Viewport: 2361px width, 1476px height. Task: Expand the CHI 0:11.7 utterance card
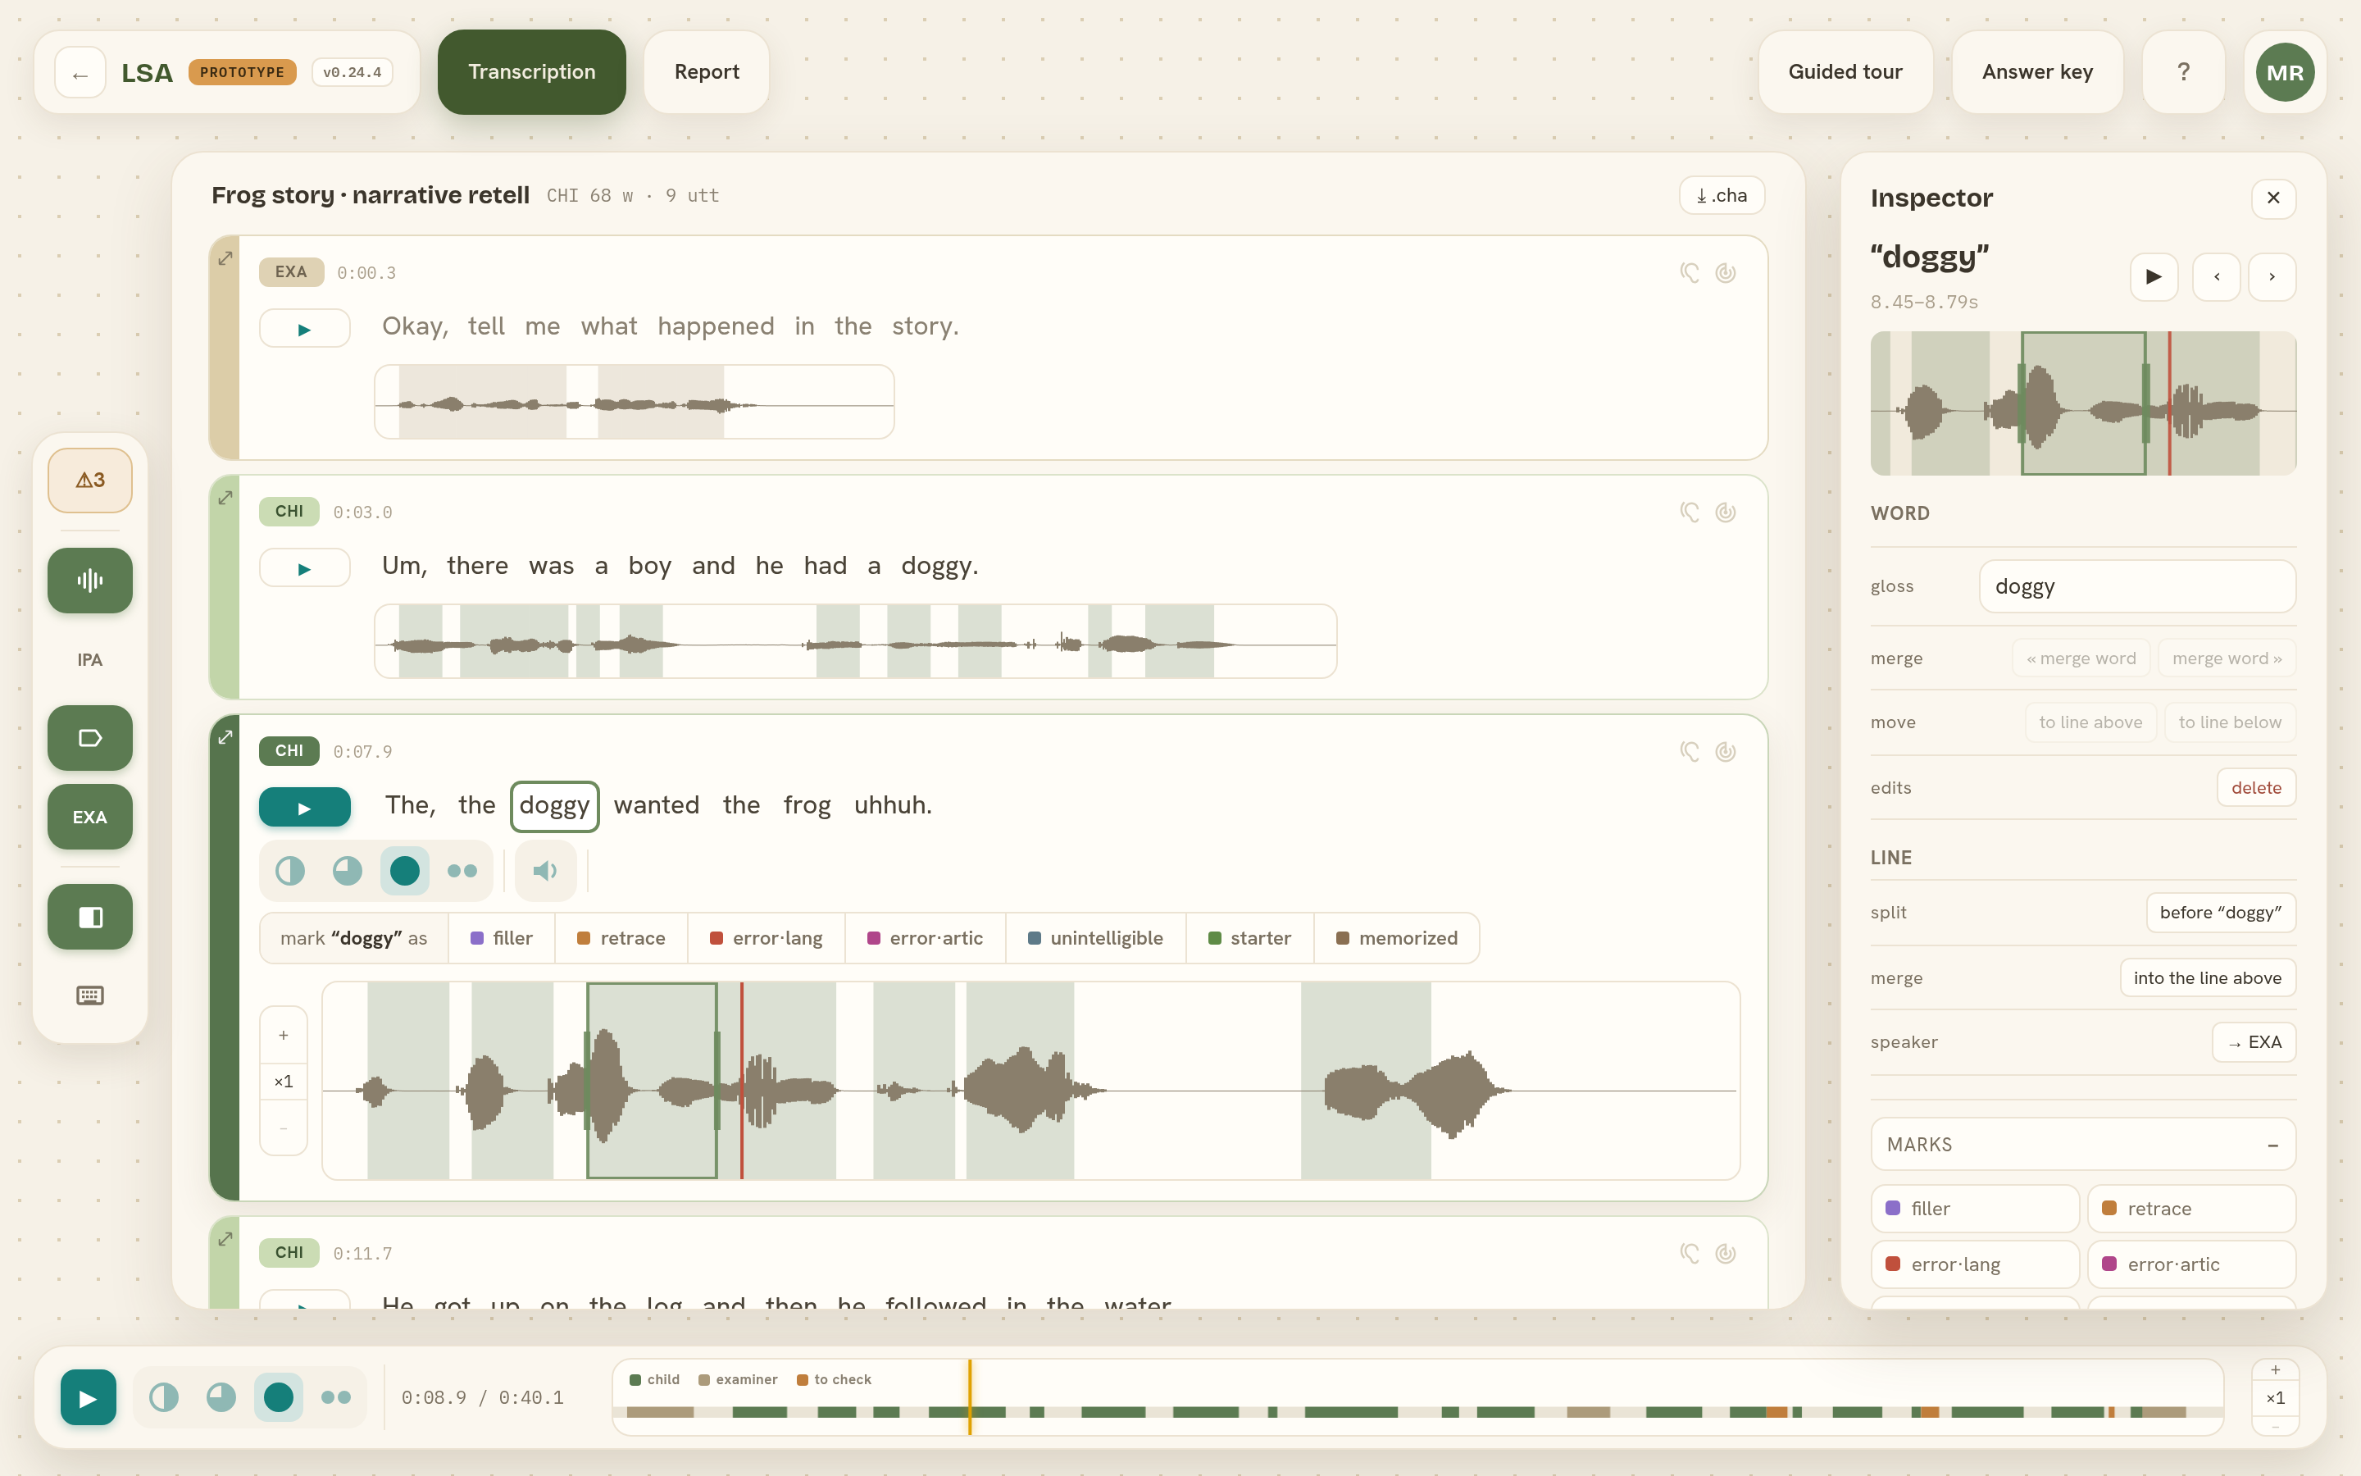(225, 1239)
